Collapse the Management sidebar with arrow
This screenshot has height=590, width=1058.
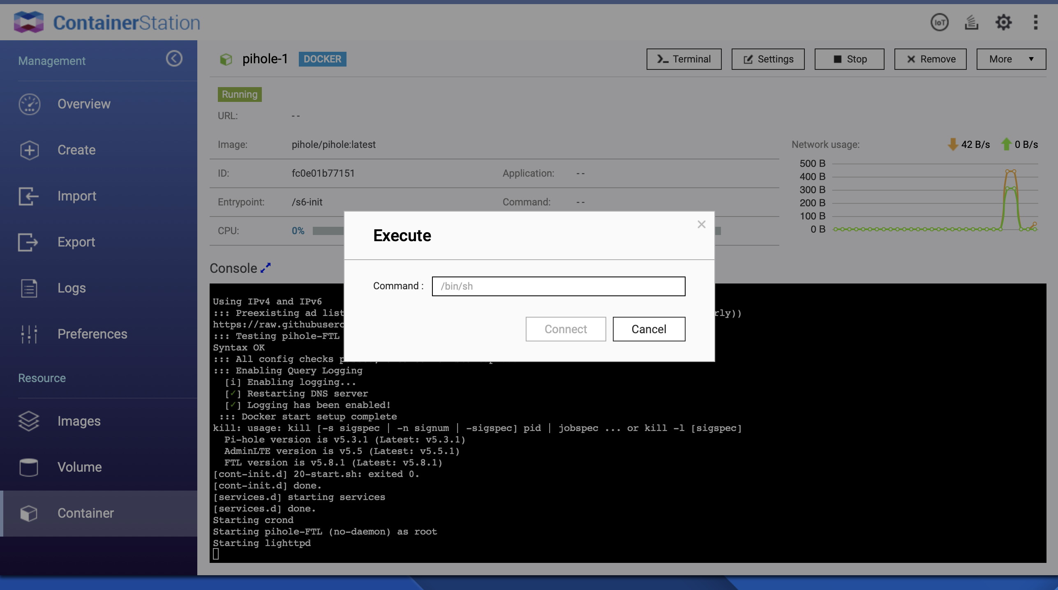(174, 58)
